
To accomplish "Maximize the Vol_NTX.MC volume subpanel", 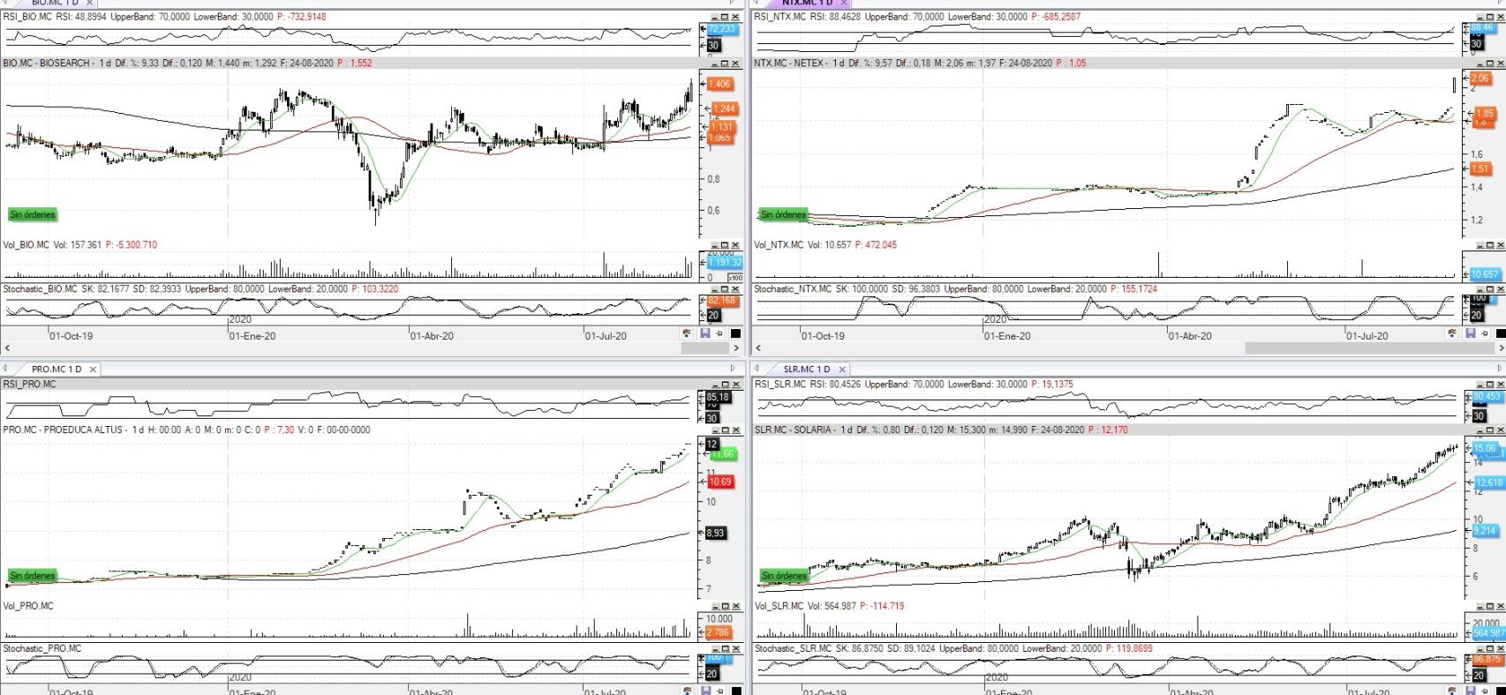I will (x=1489, y=245).
